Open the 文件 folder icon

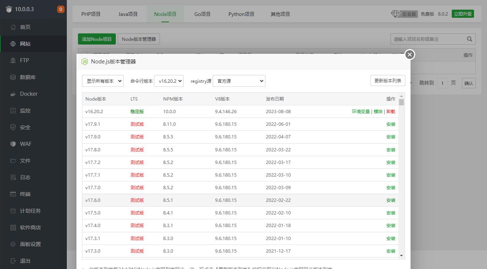point(13,161)
